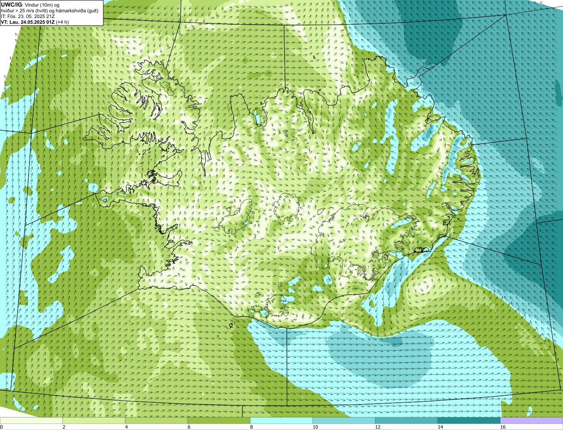The image size is (563, 430).
Task: Click the scale label "2" under the color bar
Action: tap(64, 427)
